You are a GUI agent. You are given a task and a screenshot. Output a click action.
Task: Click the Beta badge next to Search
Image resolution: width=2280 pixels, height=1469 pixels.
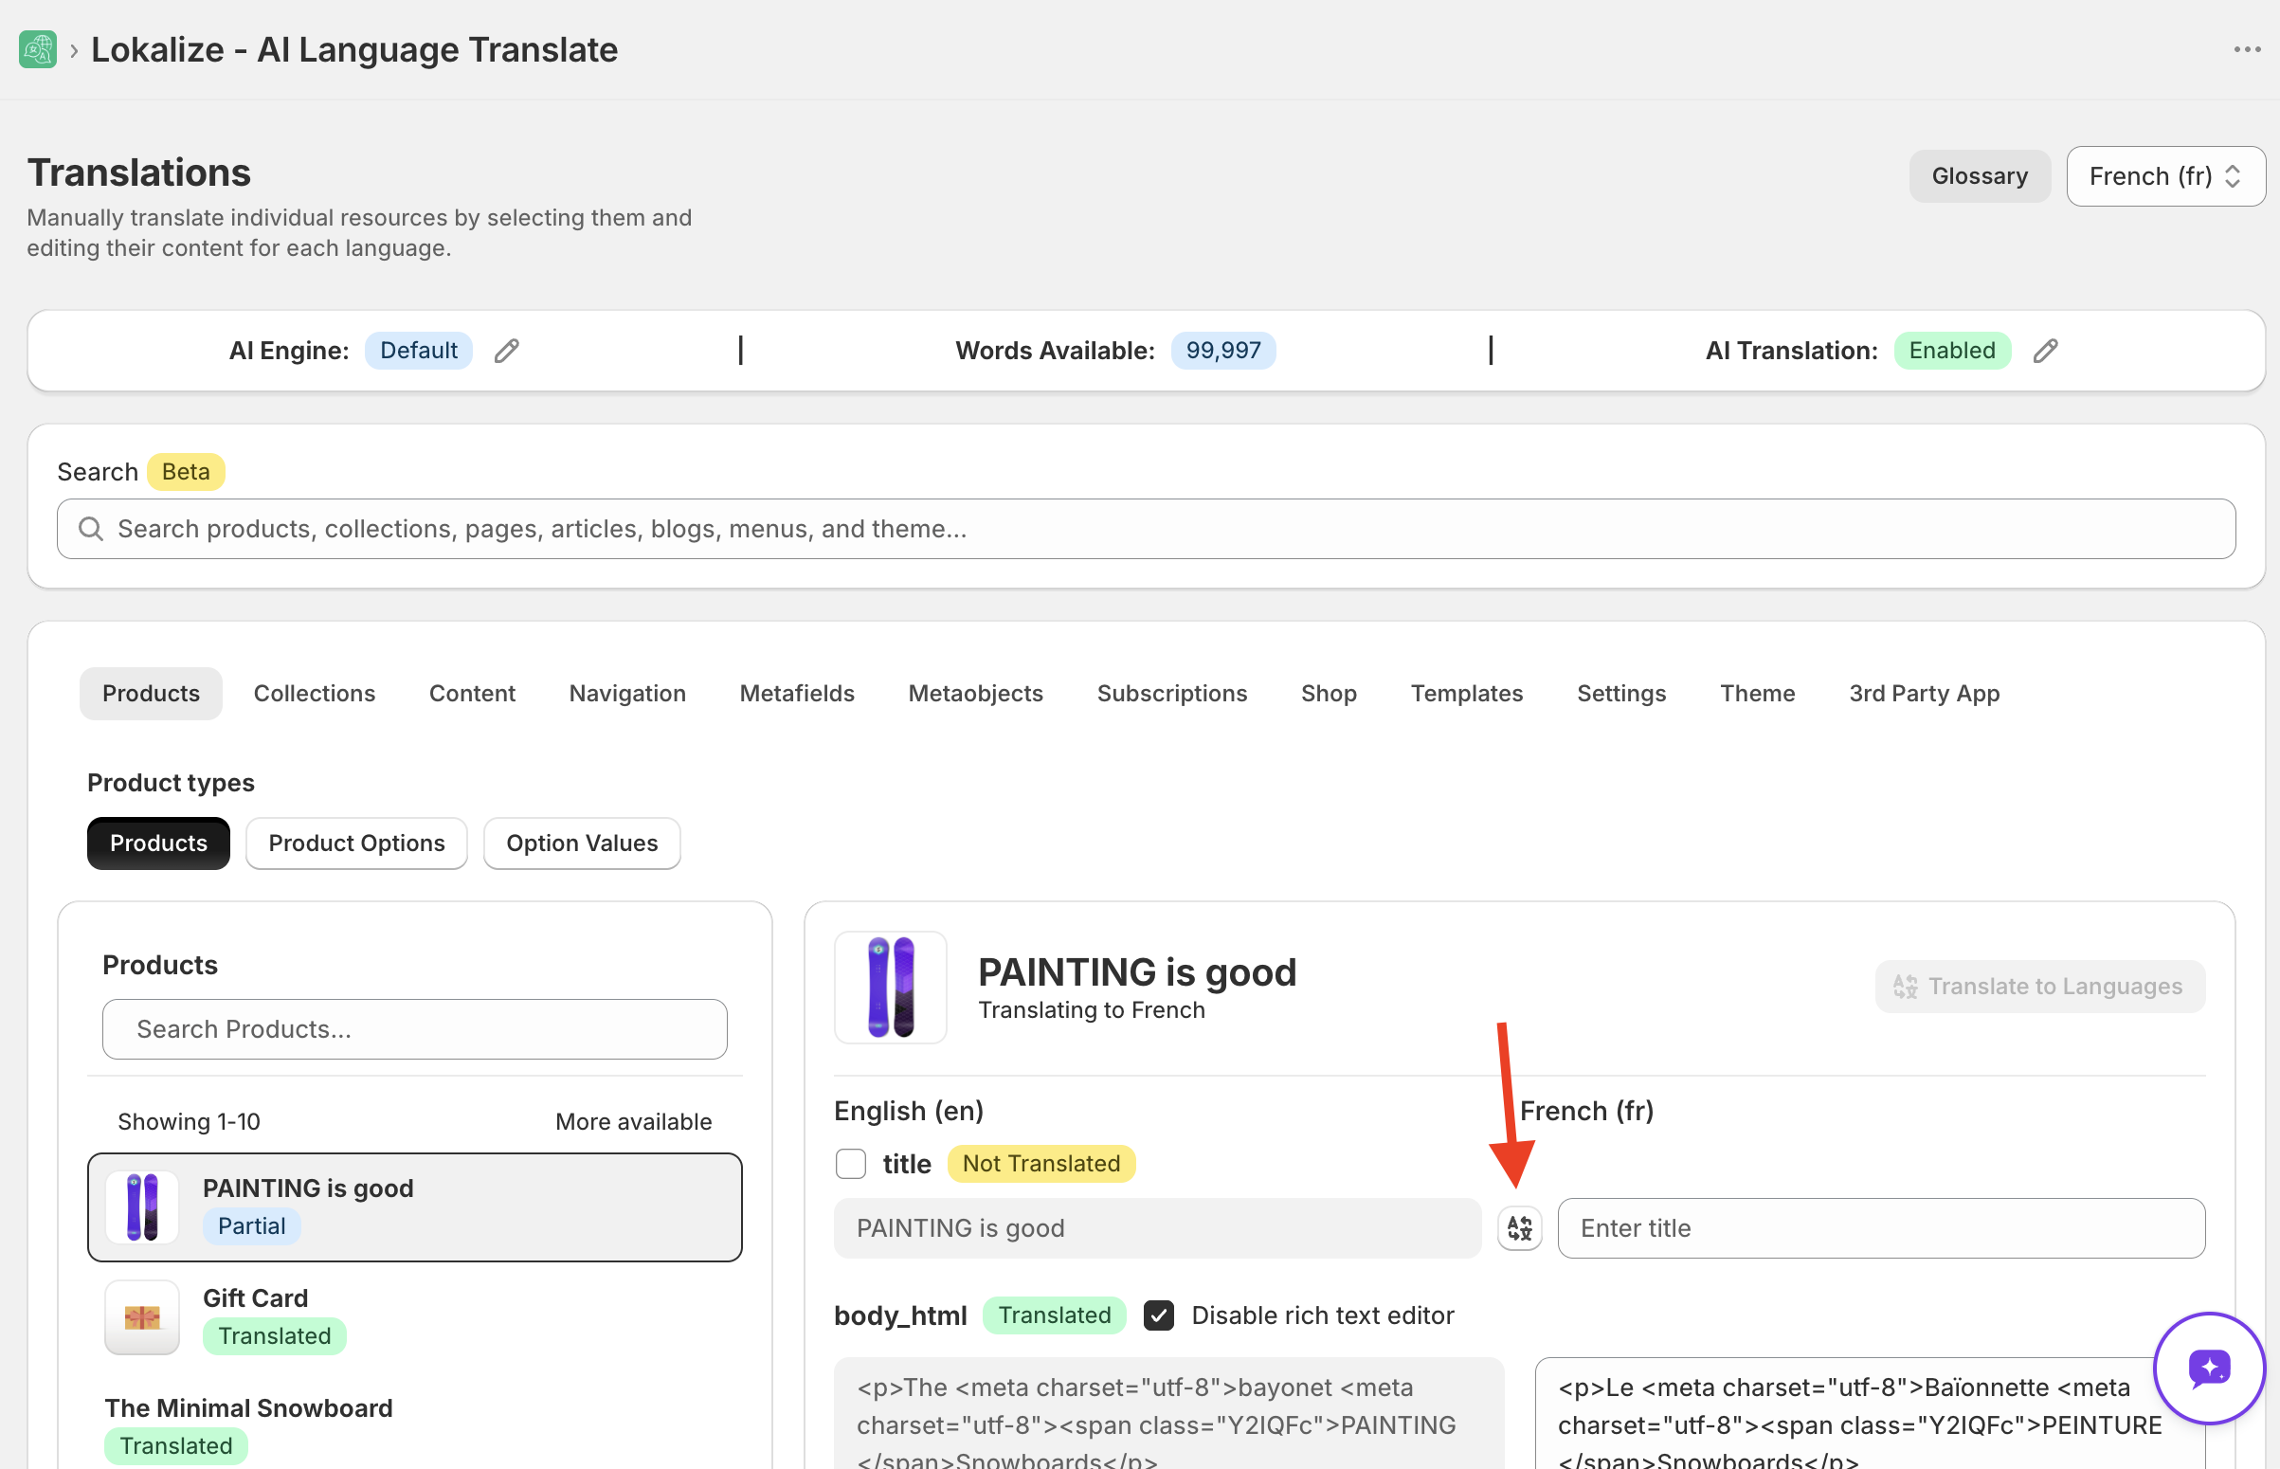point(185,472)
